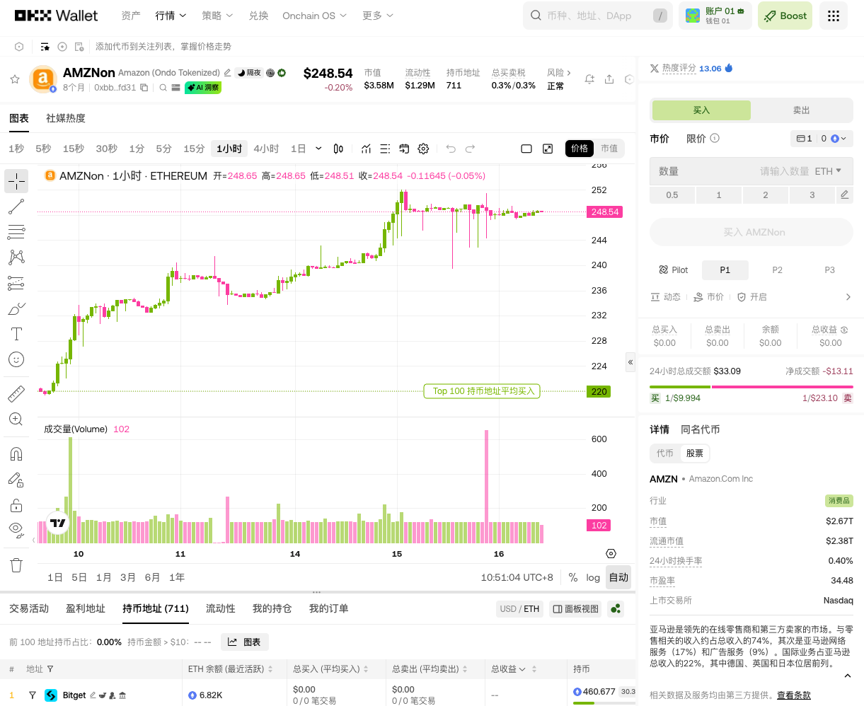This screenshot has height=706, width=864.
Task: Enable the 开启 option in Pilot panel
Action: click(x=758, y=297)
